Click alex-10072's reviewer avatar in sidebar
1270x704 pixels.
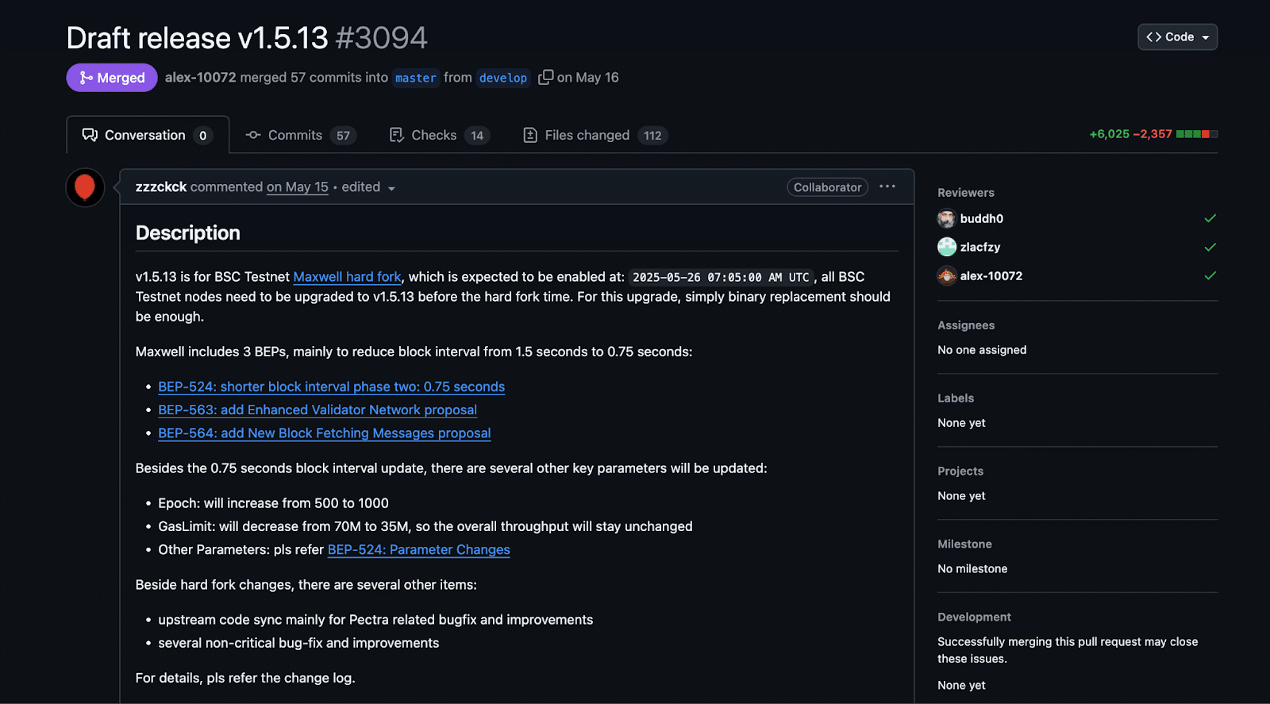pyautogui.click(x=946, y=276)
